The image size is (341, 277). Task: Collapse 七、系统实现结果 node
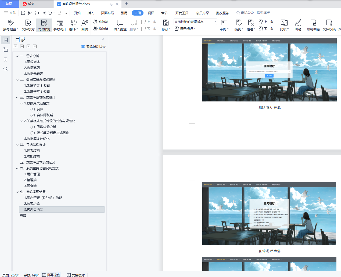17,192
